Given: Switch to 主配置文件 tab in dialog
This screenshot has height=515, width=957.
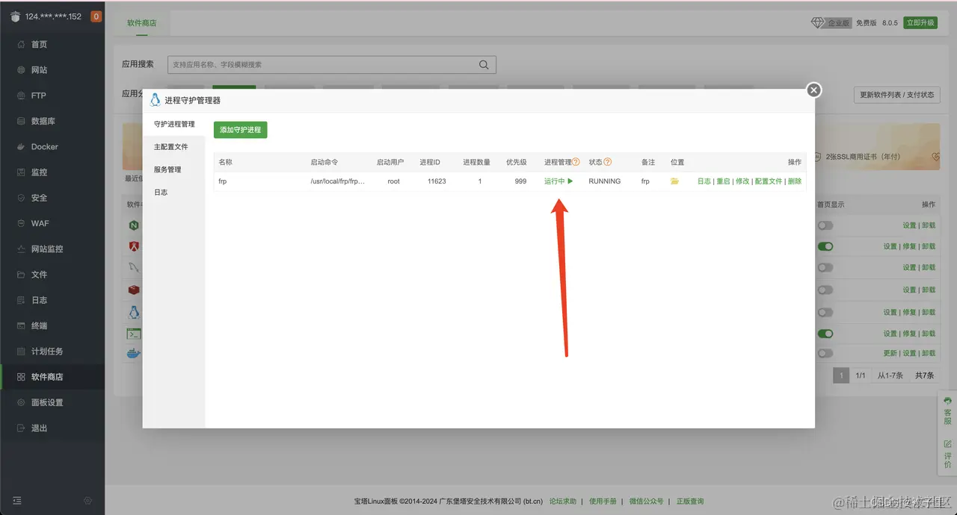Looking at the screenshot, I should click(x=174, y=147).
